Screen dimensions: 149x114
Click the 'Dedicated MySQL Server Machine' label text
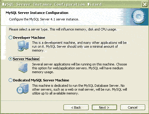coord(41,80)
